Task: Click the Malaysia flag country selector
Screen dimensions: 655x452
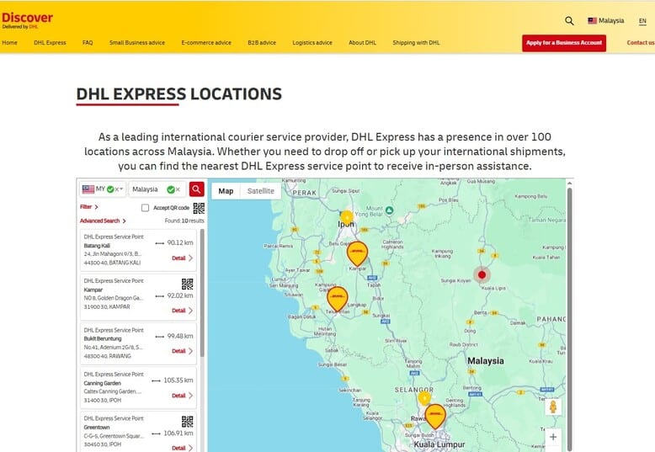Action: point(605,20)
